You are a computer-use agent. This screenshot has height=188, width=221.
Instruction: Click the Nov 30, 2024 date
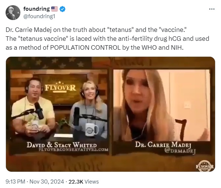pyautogui.click(x=47, y=182)
